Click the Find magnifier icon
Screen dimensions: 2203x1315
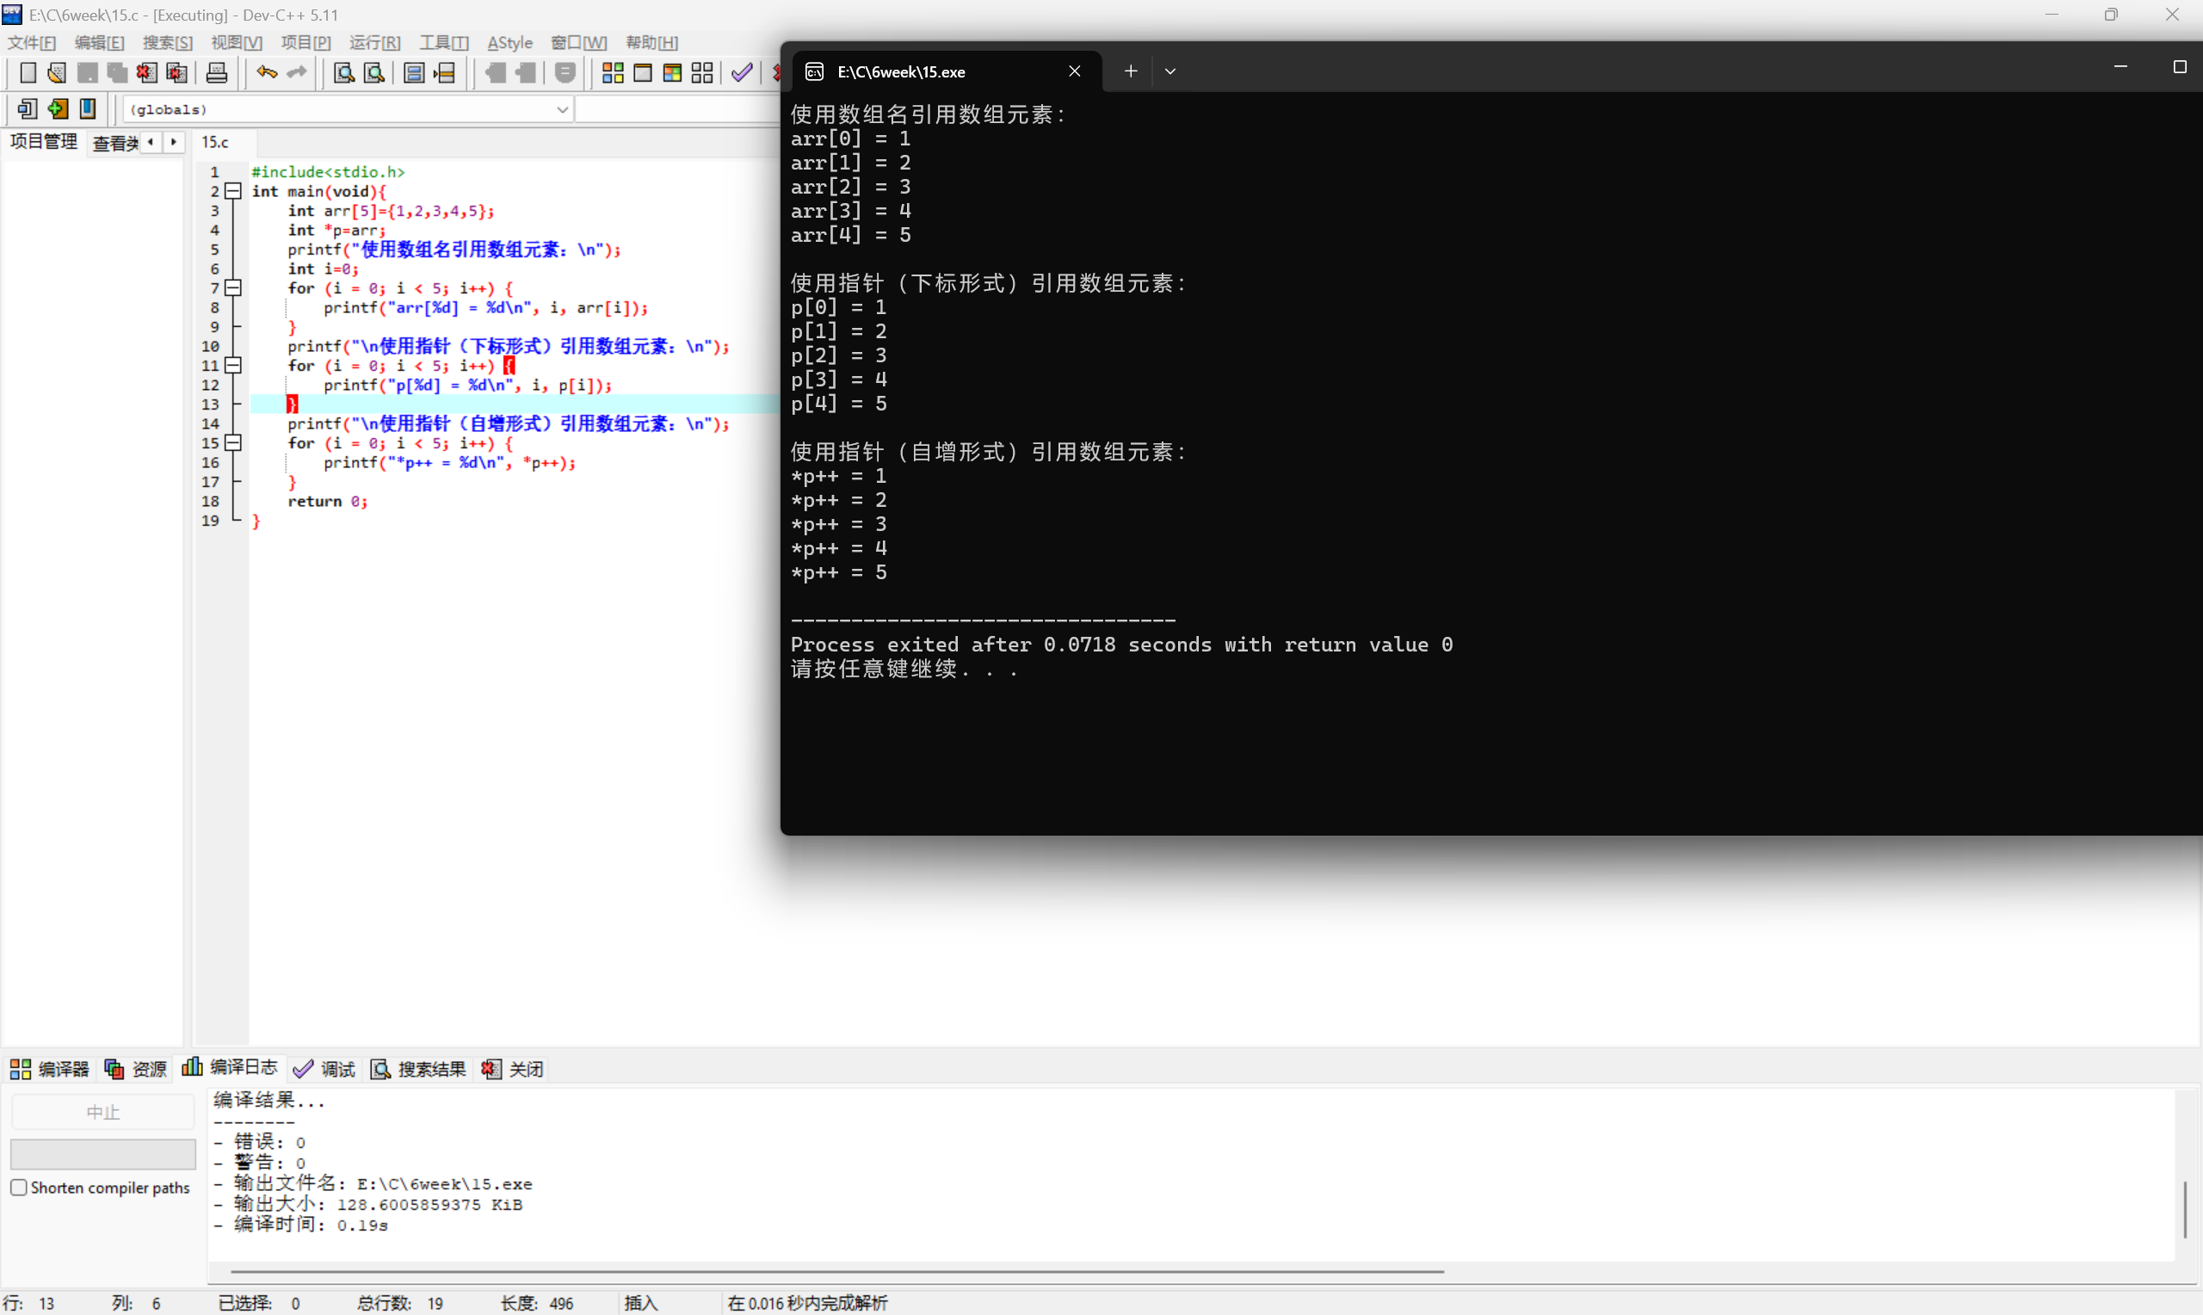coord(343,72)
